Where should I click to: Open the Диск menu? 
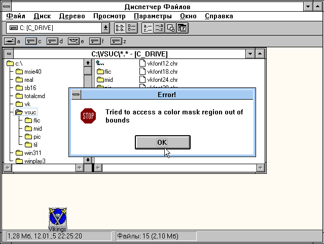pyautogui.click(x=42, y=16)
